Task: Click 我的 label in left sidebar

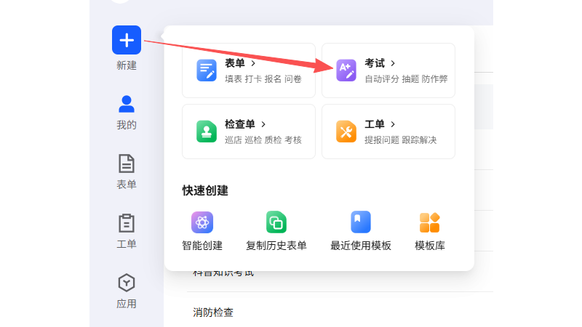Action: point(127,125)
